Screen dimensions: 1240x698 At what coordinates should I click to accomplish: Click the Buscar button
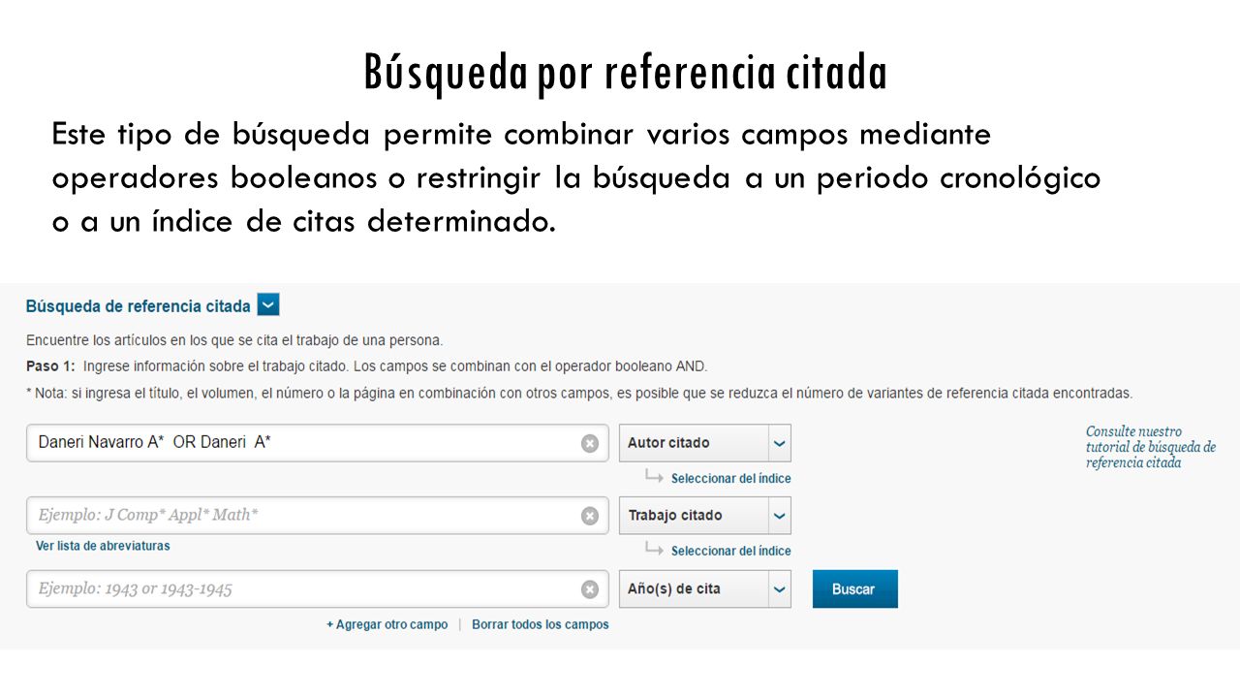tap(854, 589)
